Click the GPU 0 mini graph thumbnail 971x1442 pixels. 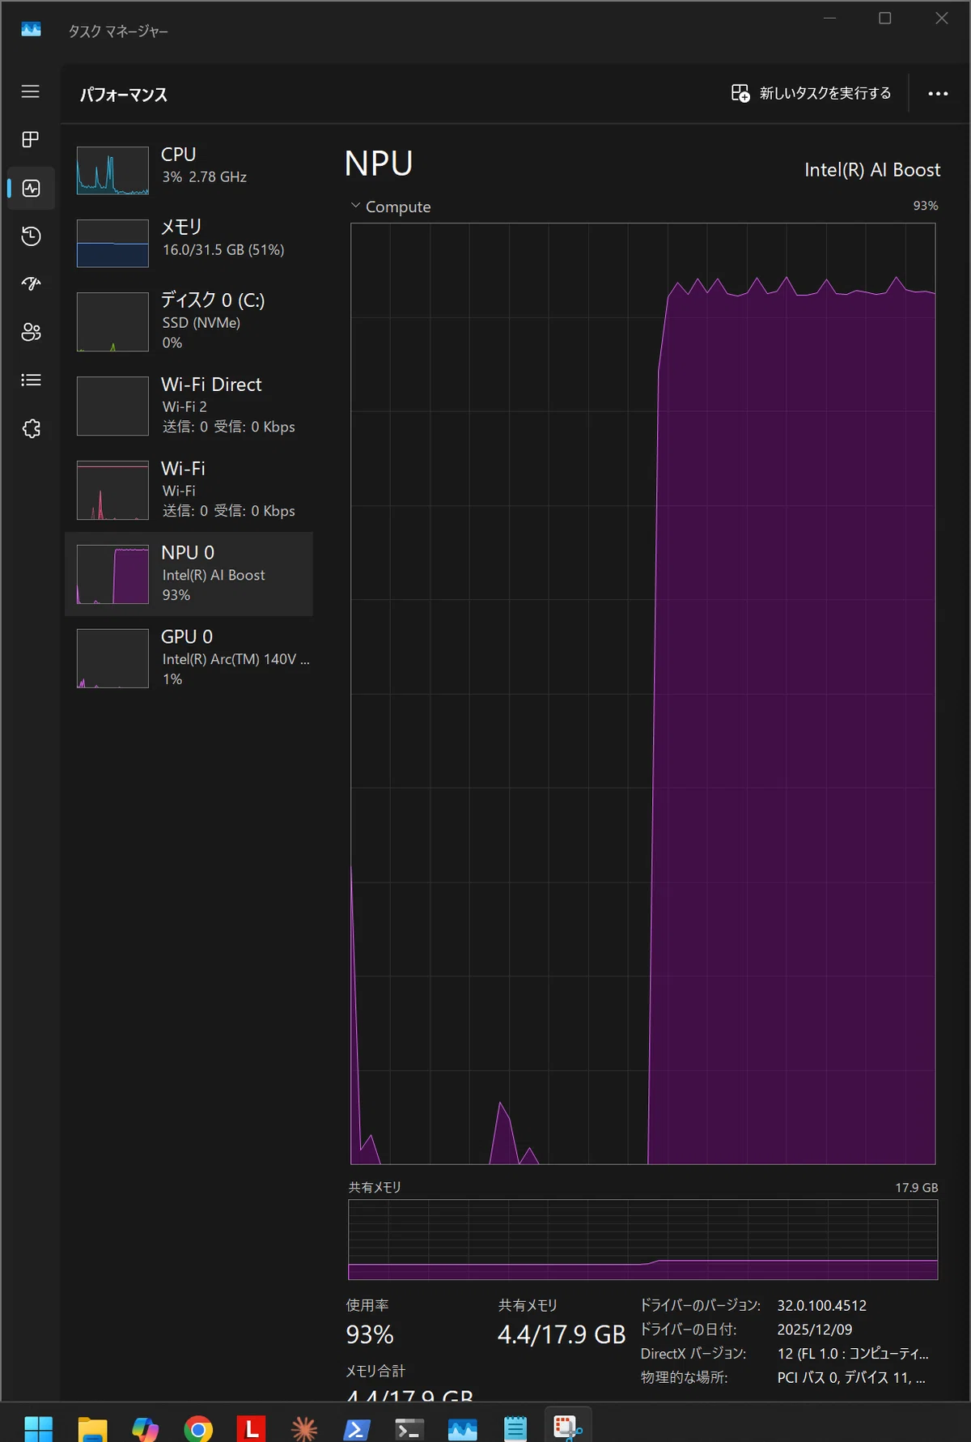[x=112, y=658]
